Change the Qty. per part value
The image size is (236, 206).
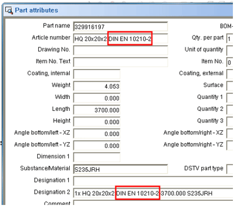pos(230,39)
